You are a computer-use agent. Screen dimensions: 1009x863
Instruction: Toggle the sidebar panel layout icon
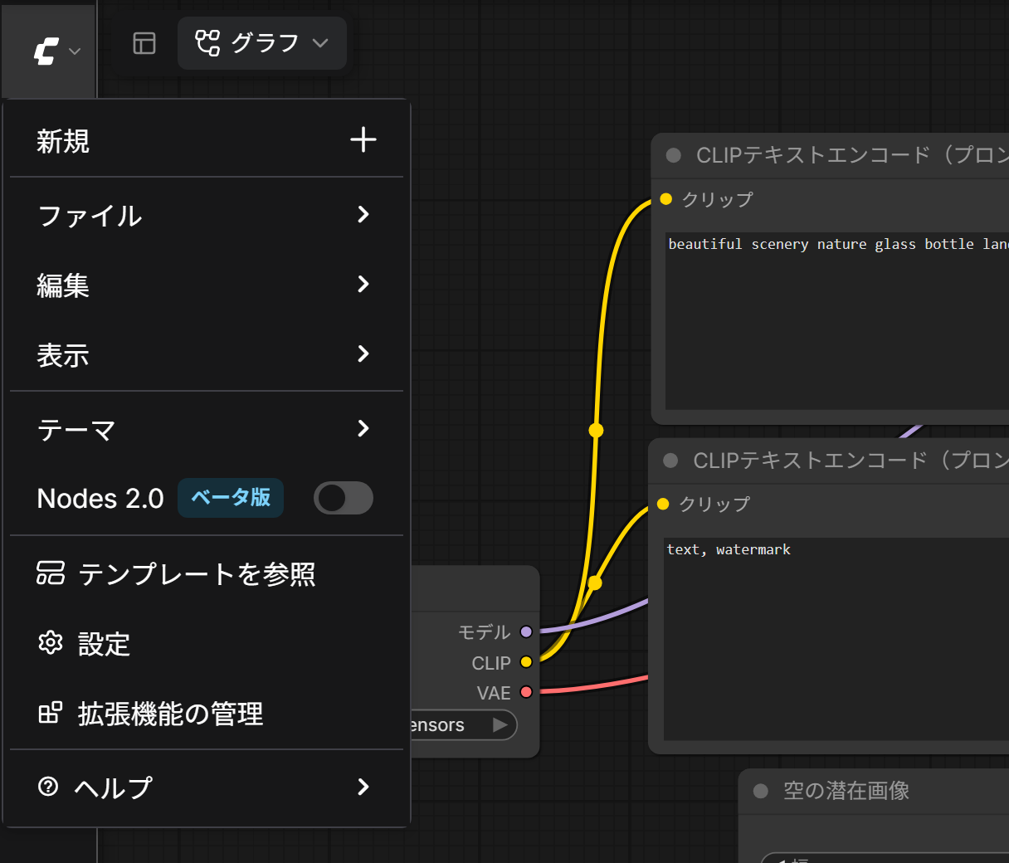click(144, 43)
